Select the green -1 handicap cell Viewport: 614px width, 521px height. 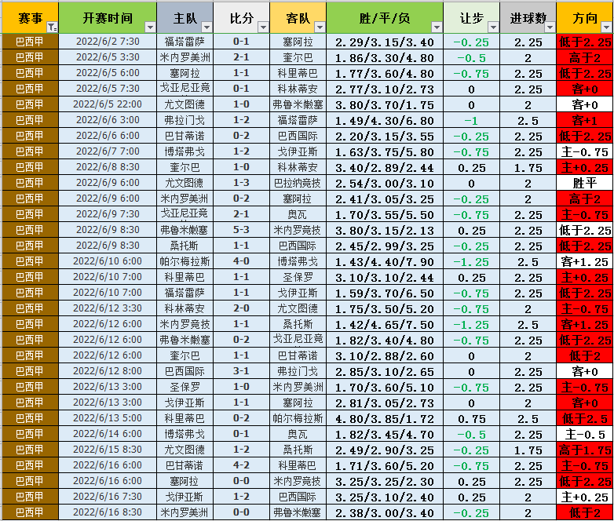click(x=471, y=120)
